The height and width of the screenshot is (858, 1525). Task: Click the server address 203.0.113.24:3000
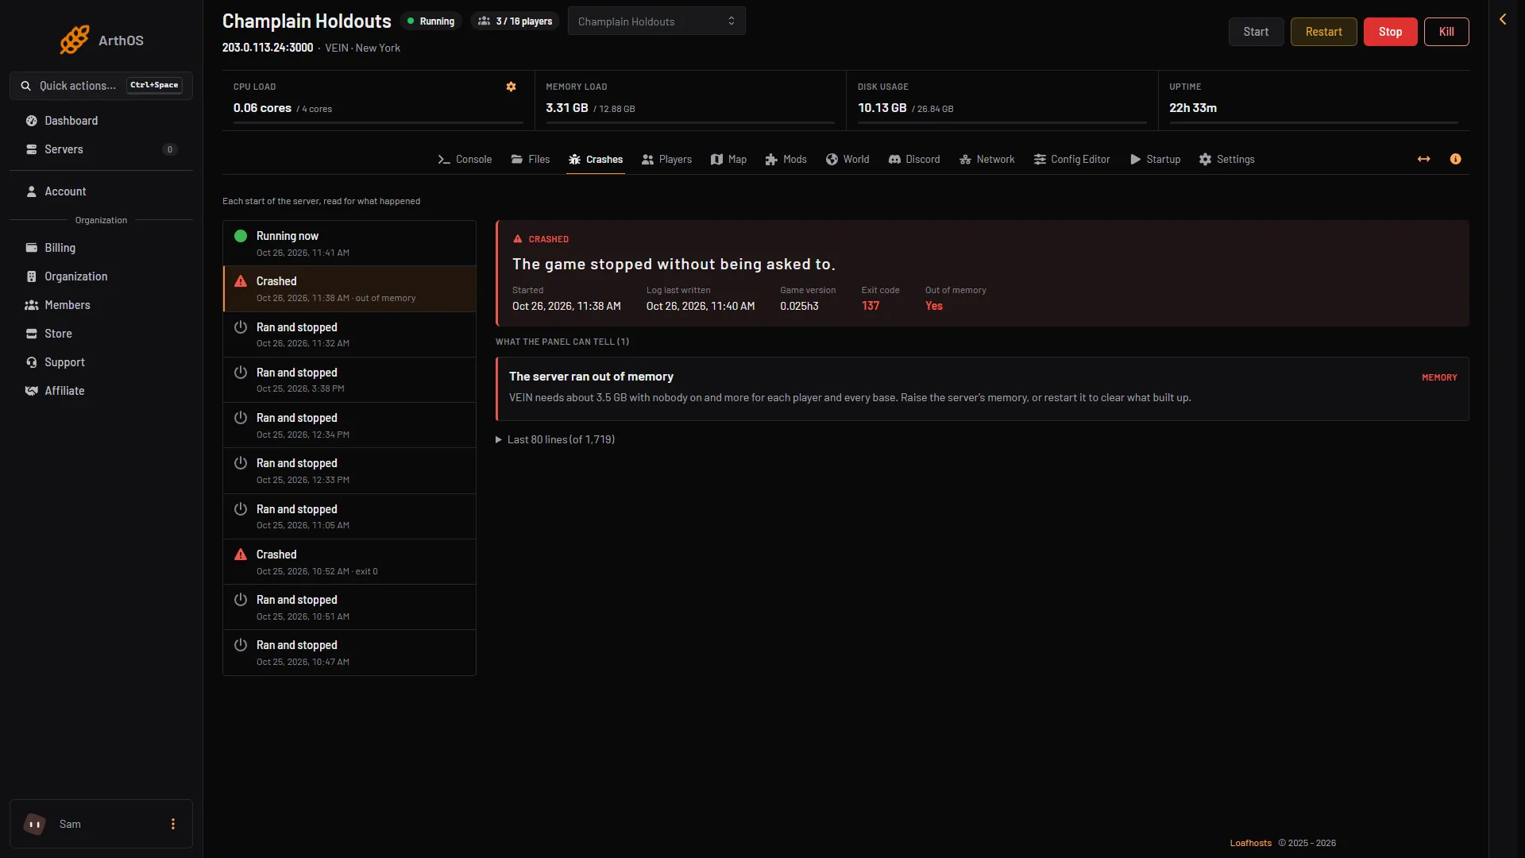pos(268,48)
